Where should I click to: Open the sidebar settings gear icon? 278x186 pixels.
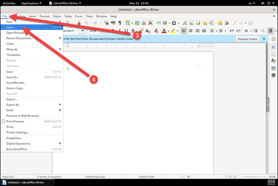pos(273,39)
